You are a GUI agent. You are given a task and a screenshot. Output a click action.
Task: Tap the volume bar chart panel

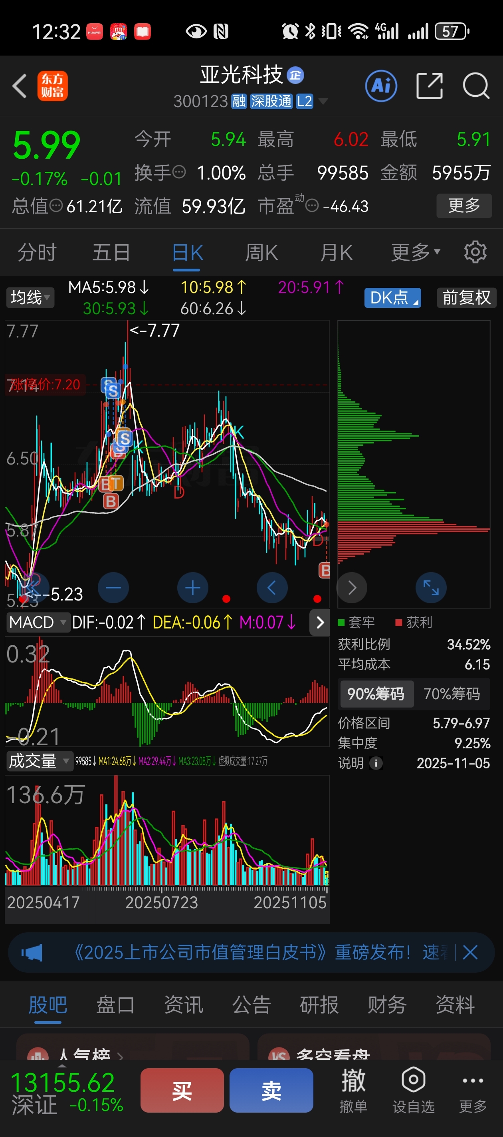167,830
